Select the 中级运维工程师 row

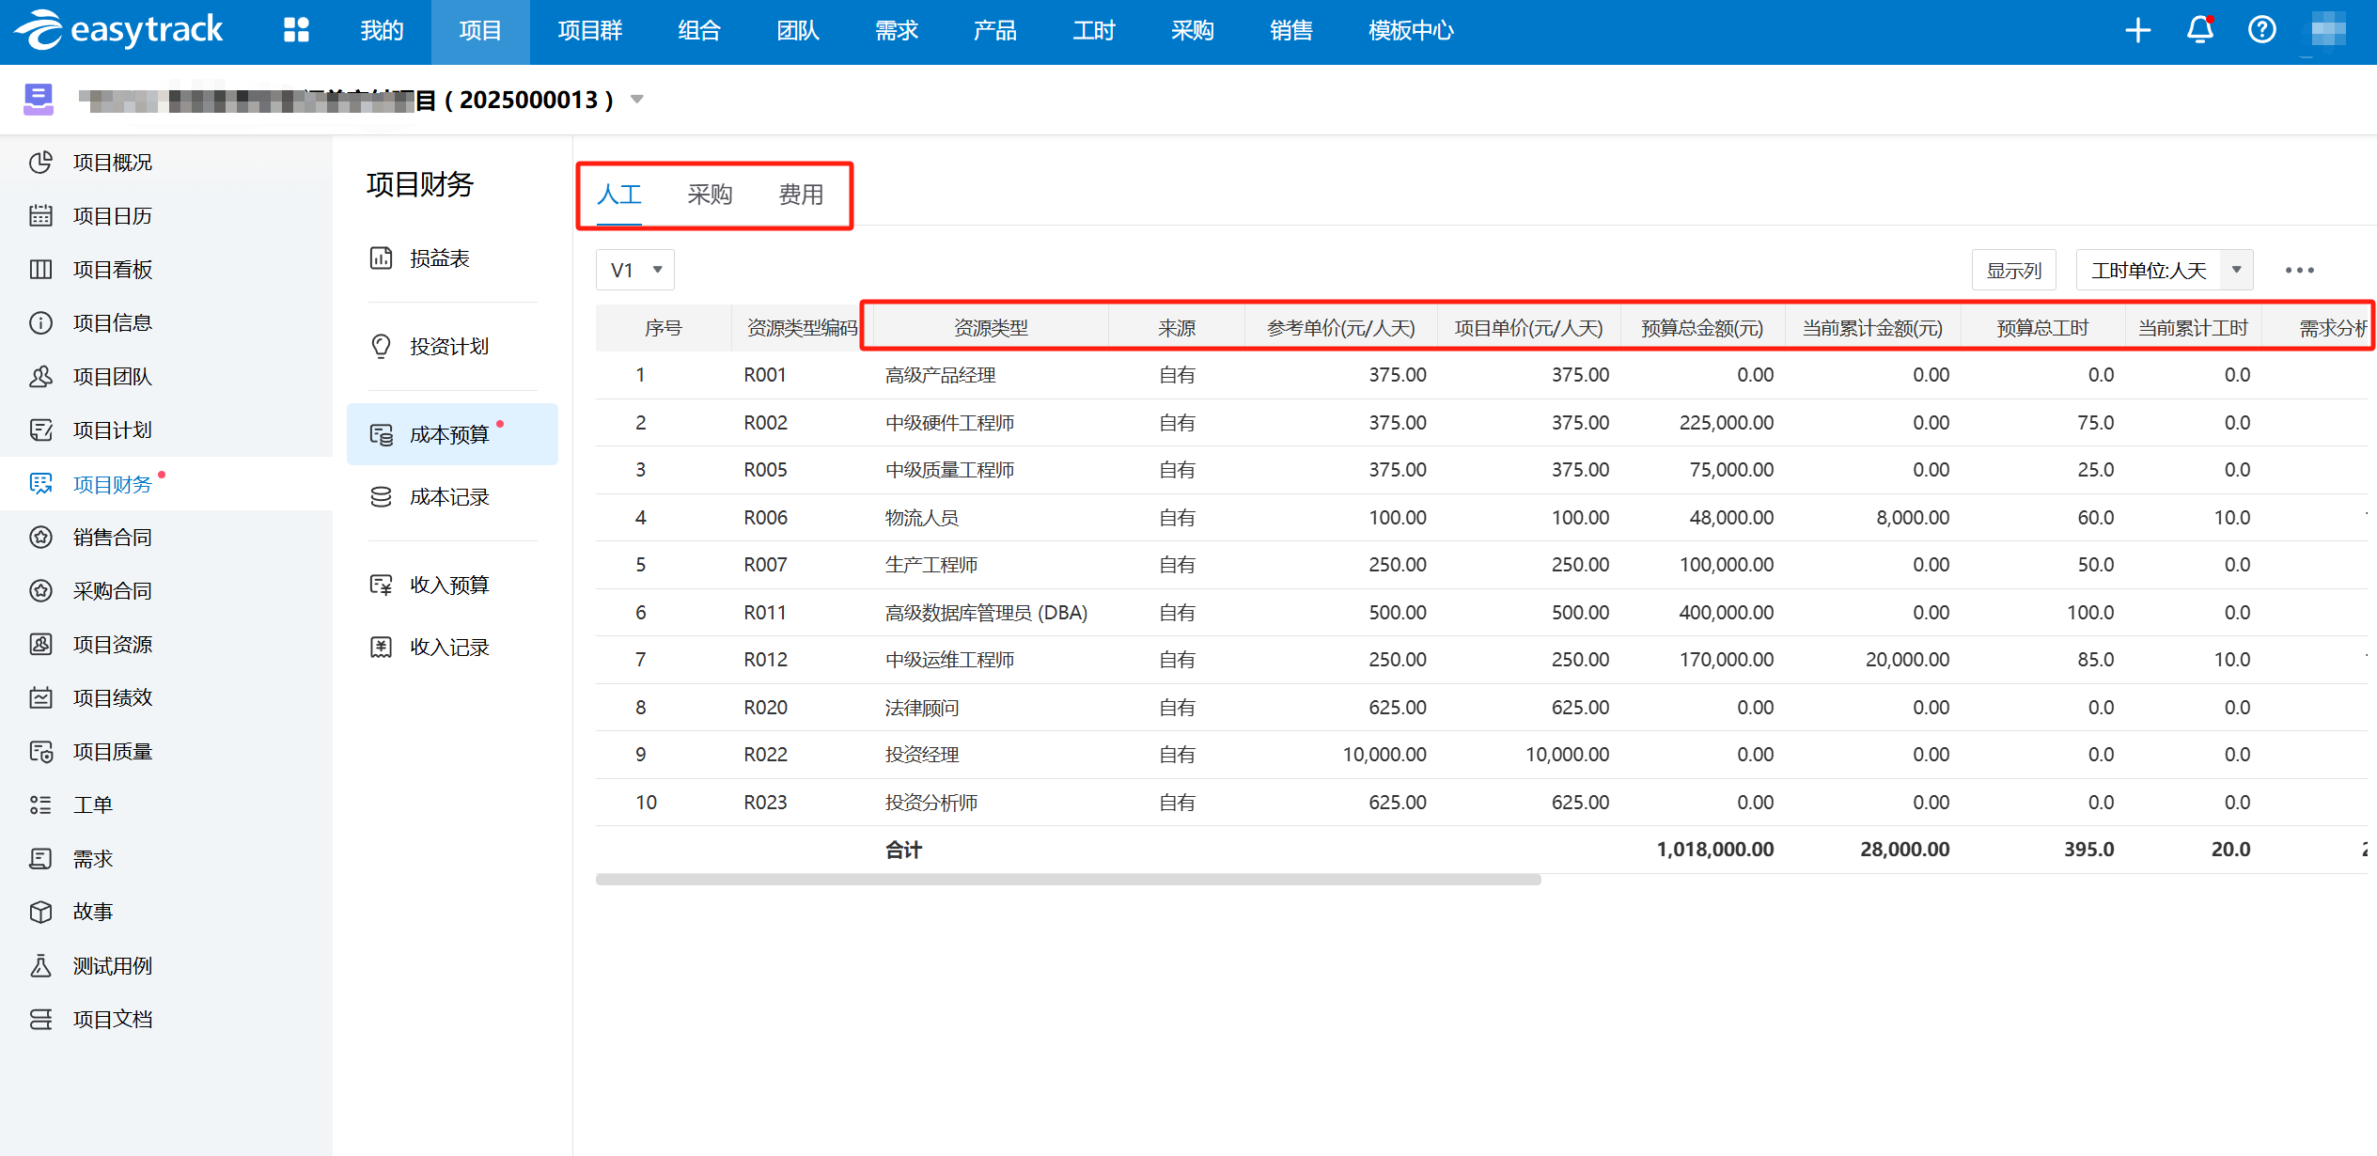(x=949, y=660)
